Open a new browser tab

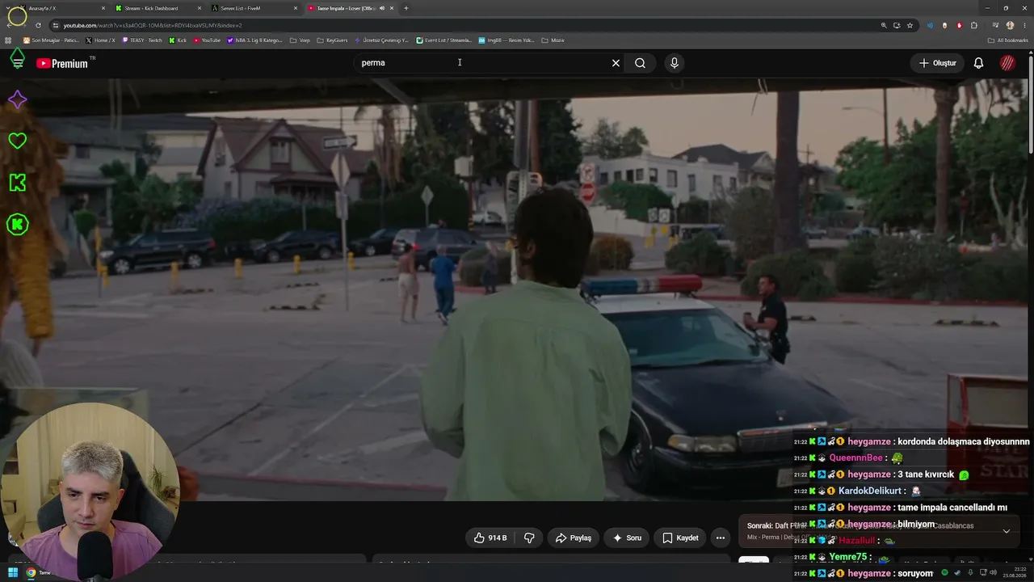(406, 8)
